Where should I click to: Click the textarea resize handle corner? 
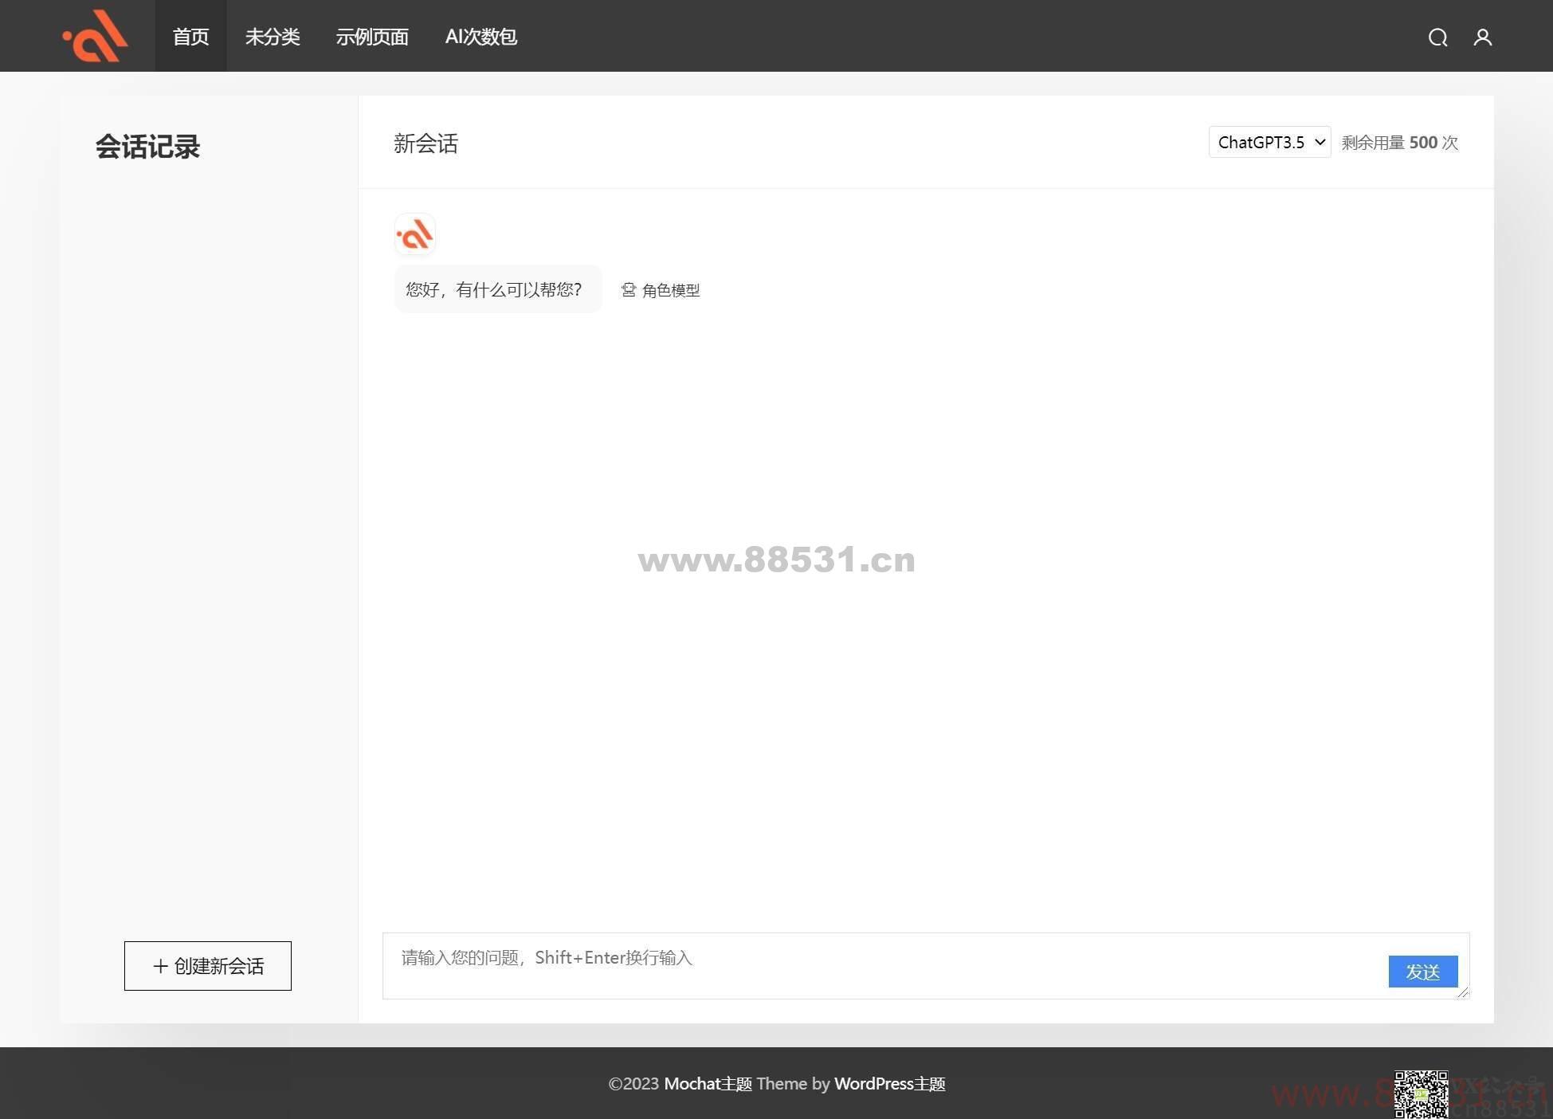click(1463, 992)
